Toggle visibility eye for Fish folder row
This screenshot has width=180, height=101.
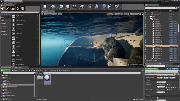point(146,18)
